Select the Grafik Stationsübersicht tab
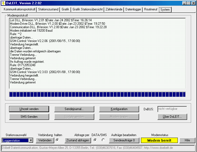The image size is (197, 152). pyautogui.click(x=88, y=9)
